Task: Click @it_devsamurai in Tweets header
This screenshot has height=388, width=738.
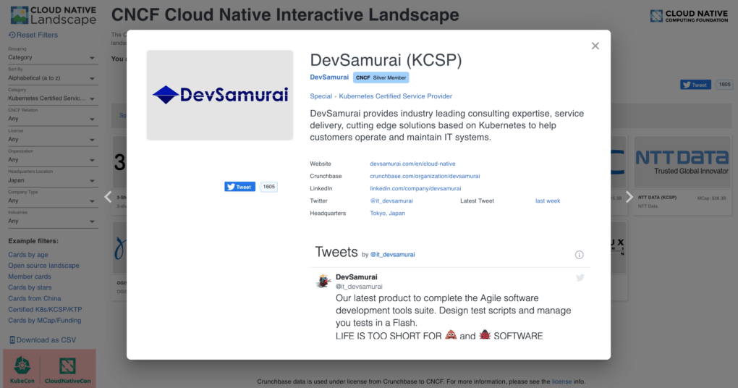Action: (x=393, y=255)
